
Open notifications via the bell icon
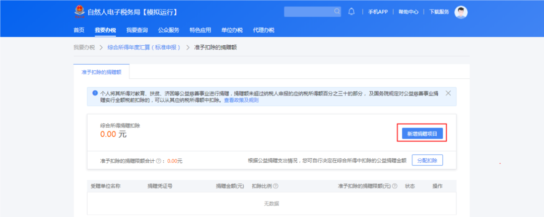tap(352, 11)
